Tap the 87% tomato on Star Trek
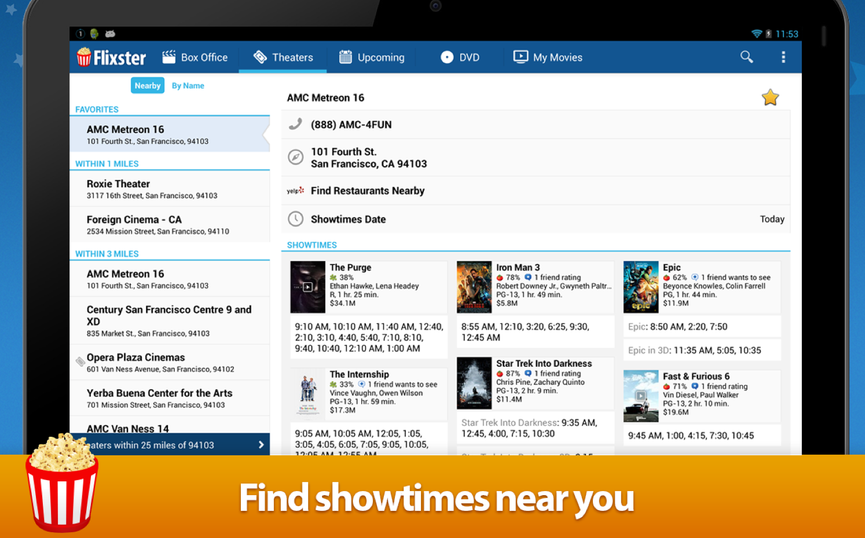This screenshot has width=865, height=538. tap(500, 374)
